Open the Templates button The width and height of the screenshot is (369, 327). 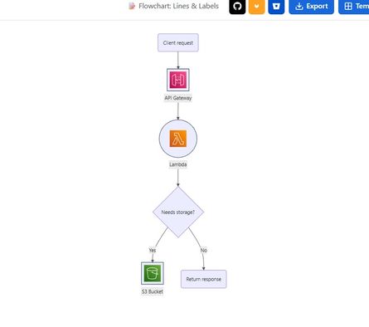click(x=354, y=6)
